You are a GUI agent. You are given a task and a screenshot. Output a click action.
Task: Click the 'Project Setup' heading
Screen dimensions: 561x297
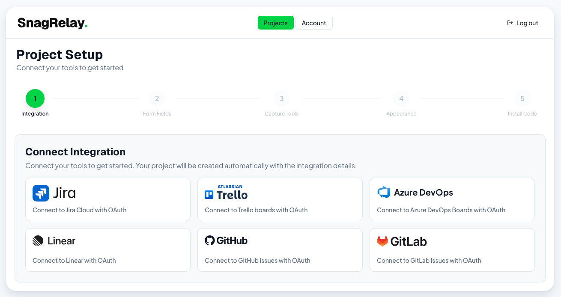tap(60, 55)
